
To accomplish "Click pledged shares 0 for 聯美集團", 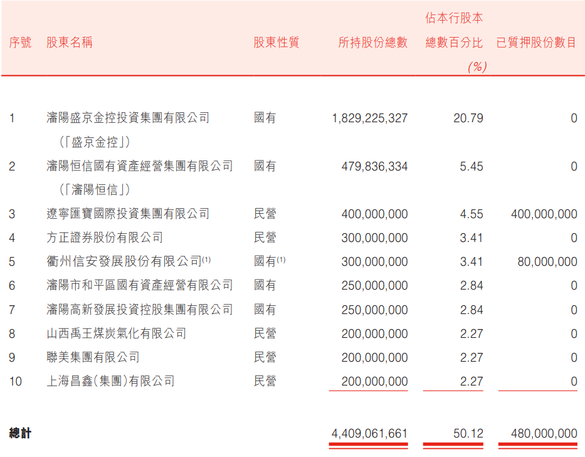I will (x=574, y=358).
